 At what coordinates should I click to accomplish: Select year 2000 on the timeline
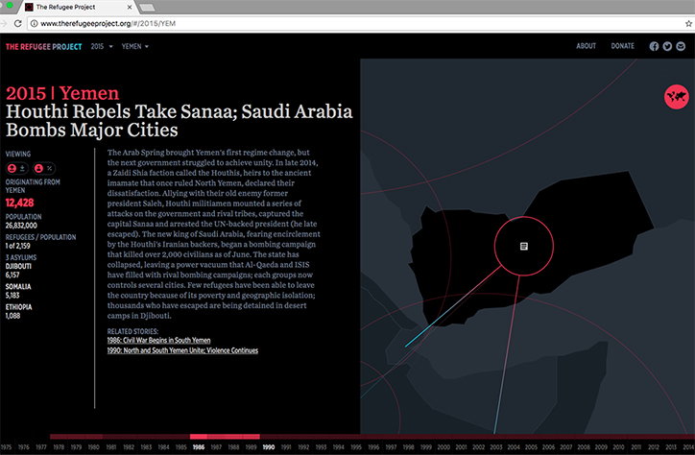pyautogui.click(x=443, y=447)
